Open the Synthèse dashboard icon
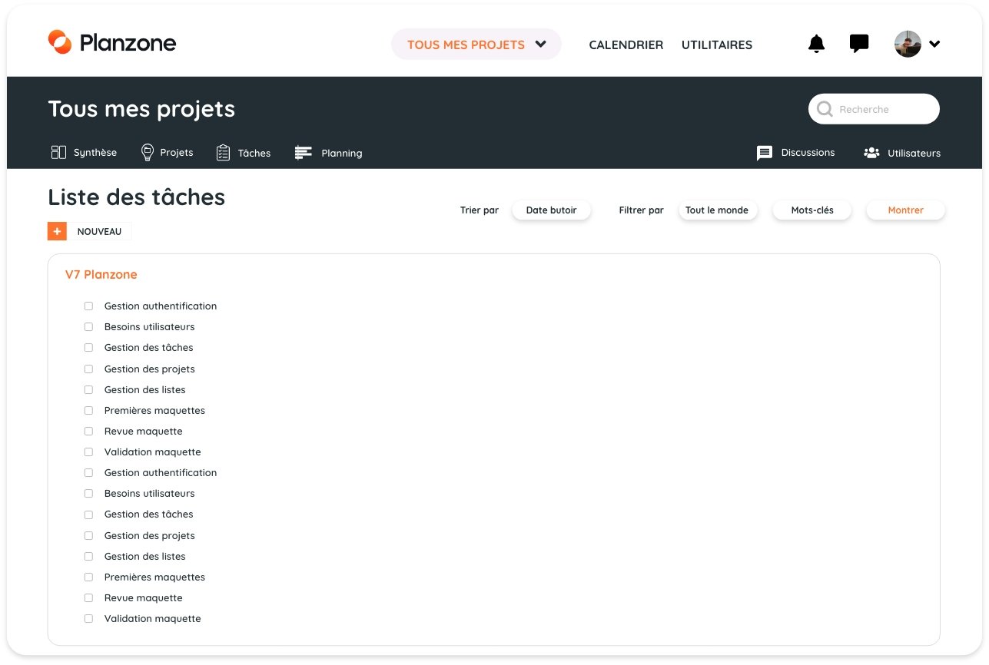The image size is (989, 665). point(58,152)
